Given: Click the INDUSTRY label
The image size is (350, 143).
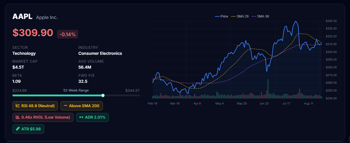Looking at the screenshot, I should [88, 48].
